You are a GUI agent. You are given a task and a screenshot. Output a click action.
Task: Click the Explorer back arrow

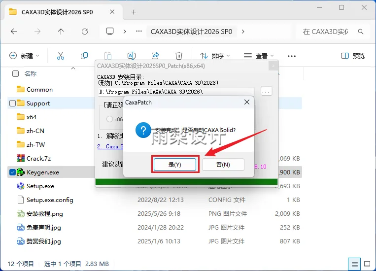click(x=14, y=32)
